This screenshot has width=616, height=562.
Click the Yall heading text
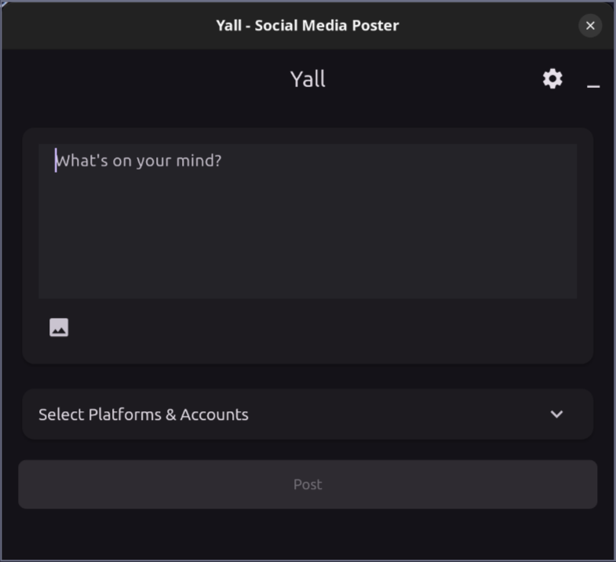tap(308, 79)
